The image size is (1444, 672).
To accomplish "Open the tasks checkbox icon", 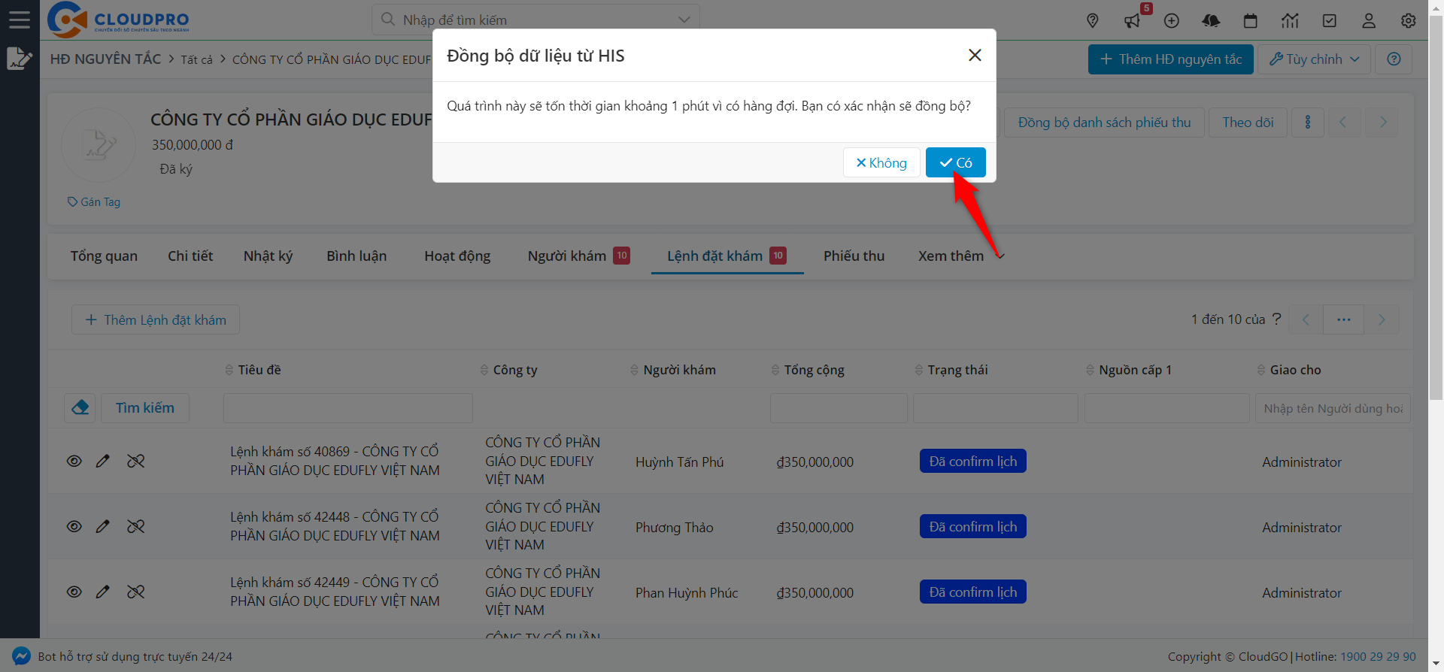I will tap(1330, 21).
